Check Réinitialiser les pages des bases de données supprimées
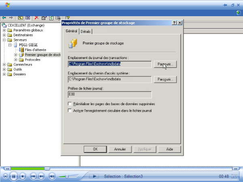243x182 pixels. (x=70, y=104)
